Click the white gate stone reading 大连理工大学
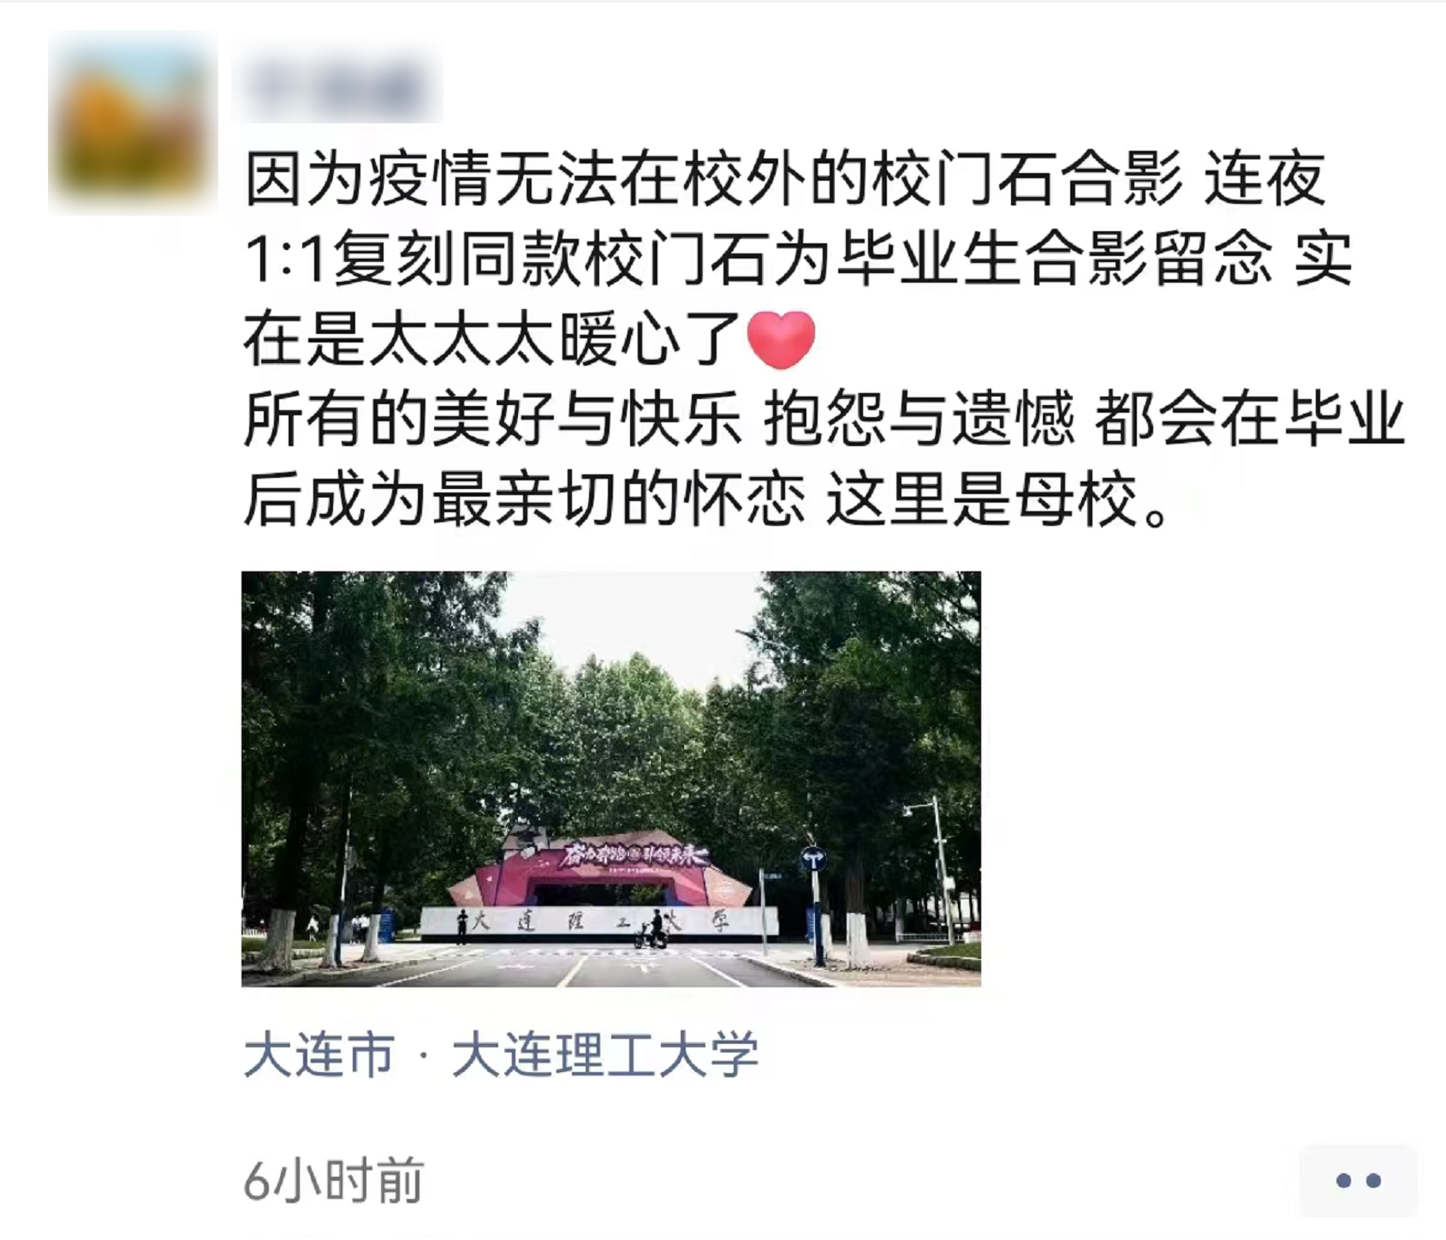 coord(599,922)
